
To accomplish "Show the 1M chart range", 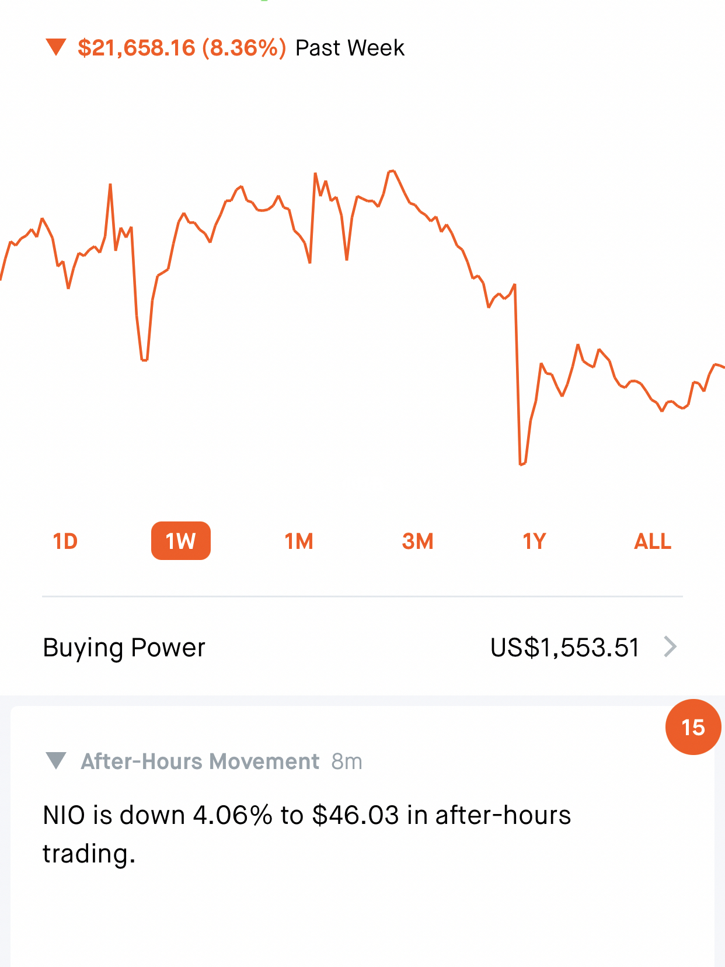I will pos(299,541).
